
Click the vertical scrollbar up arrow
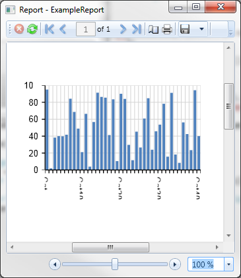pos(228,48)
